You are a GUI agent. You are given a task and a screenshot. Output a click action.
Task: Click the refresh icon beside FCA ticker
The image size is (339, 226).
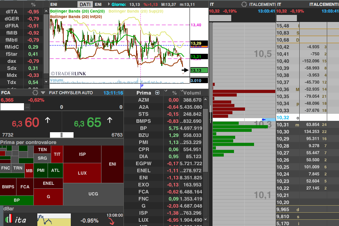tap(35, 93)
